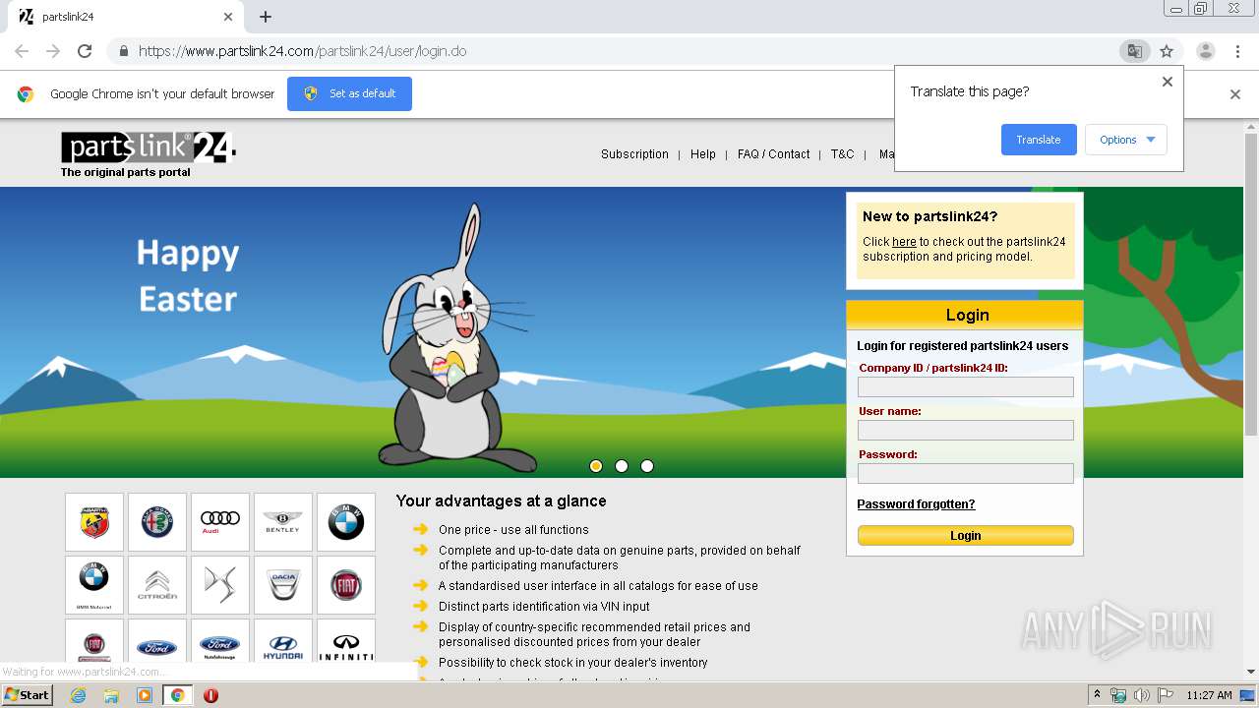1259x708 pixels.
Task: Select the first banner slide dot
Action: pos(596,466)
